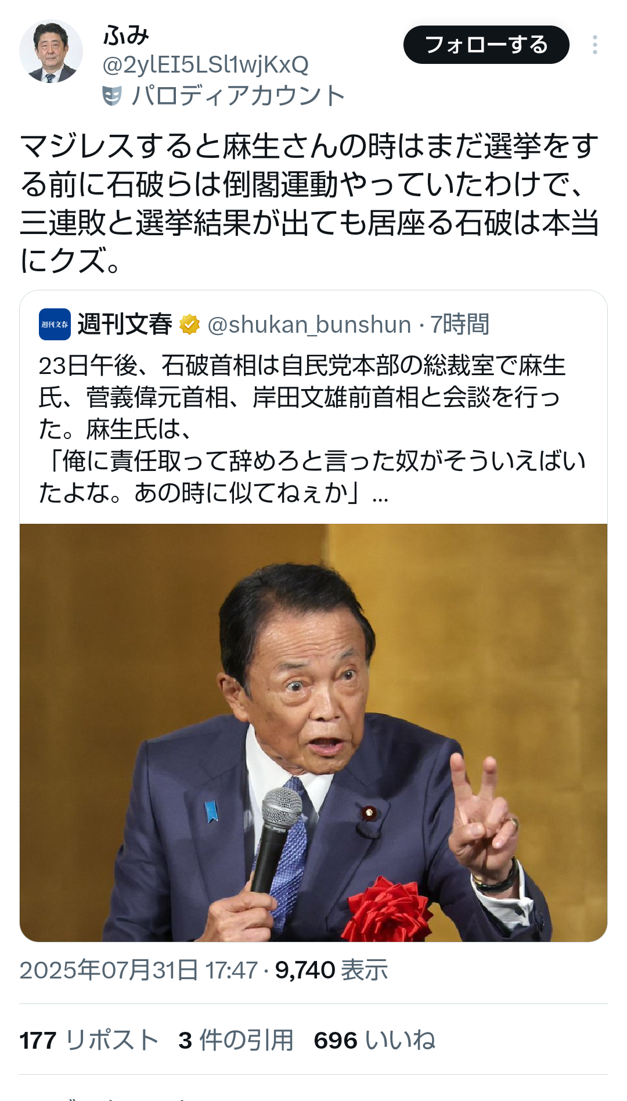Open the quoted post text
This screenshot has width=627, height=1101.
coord(312,429)
